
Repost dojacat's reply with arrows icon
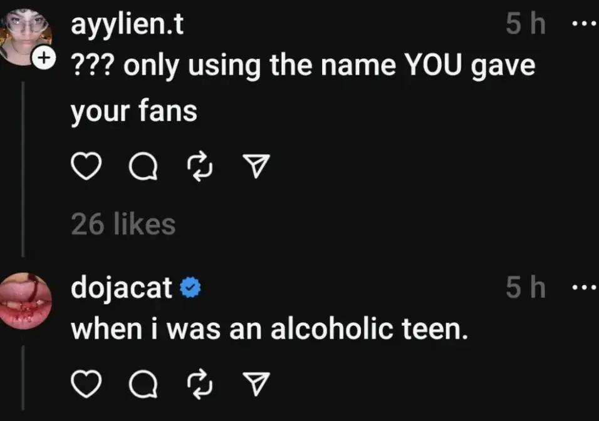click(201, 385)
